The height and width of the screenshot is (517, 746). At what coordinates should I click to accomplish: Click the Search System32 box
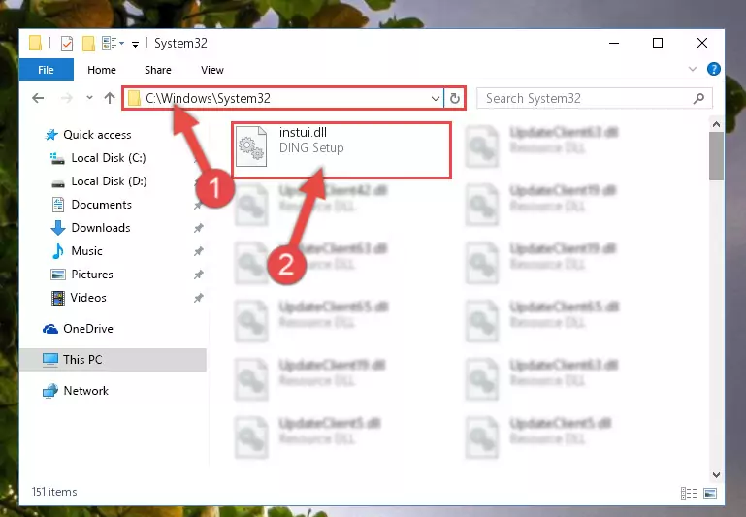point(595,99)
